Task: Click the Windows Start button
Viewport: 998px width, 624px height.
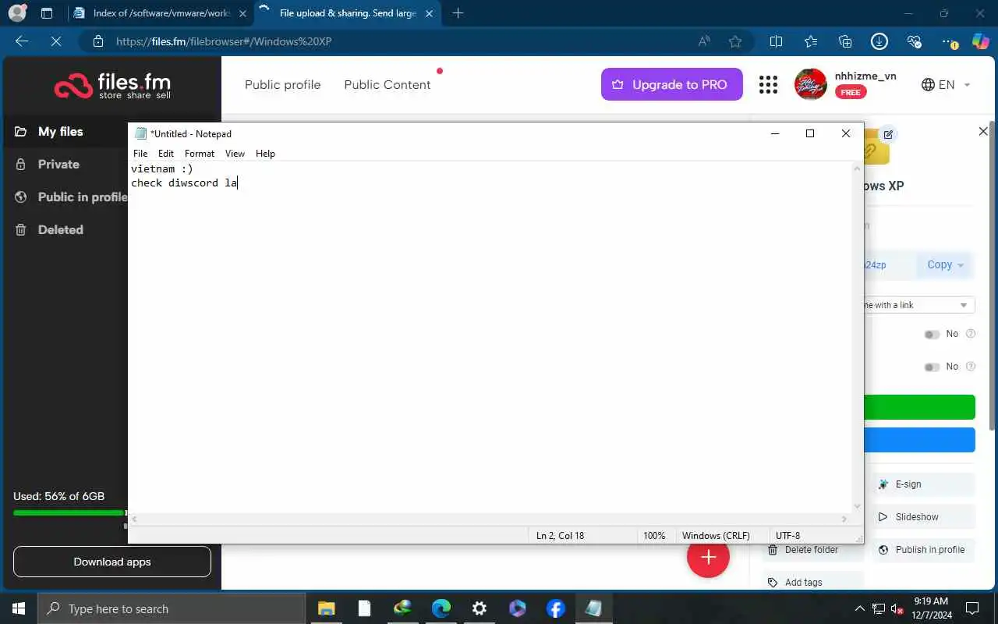Action: pos(19,608)
